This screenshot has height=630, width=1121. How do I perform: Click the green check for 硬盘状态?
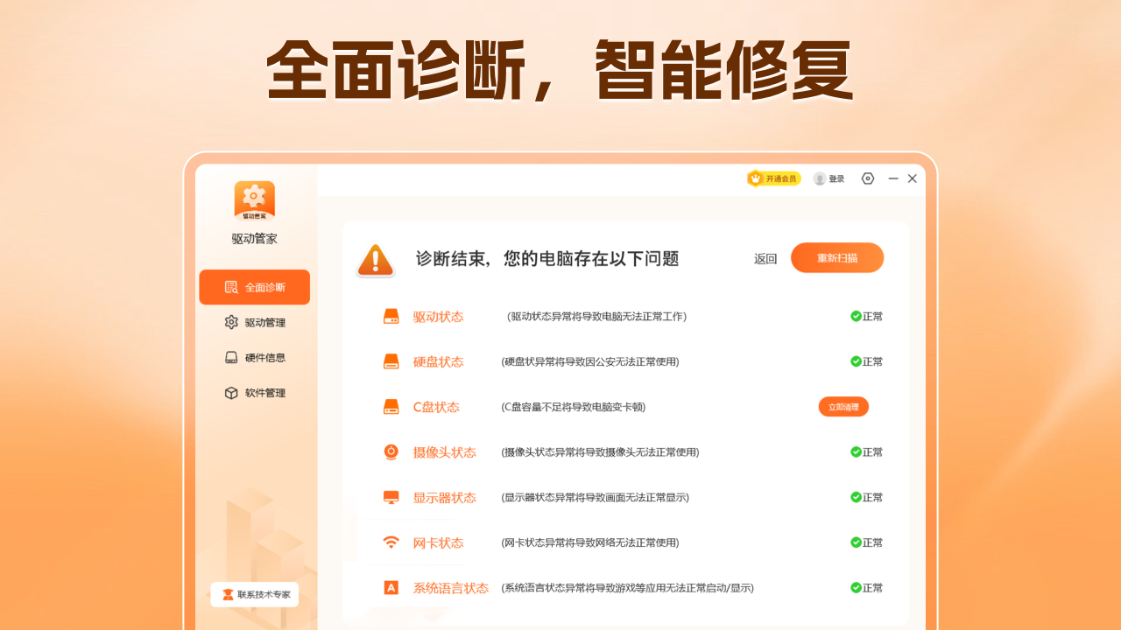pos(856,361)
